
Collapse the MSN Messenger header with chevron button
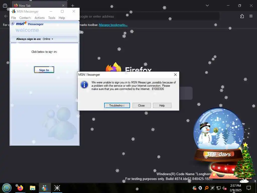click(x=12, y=23)
